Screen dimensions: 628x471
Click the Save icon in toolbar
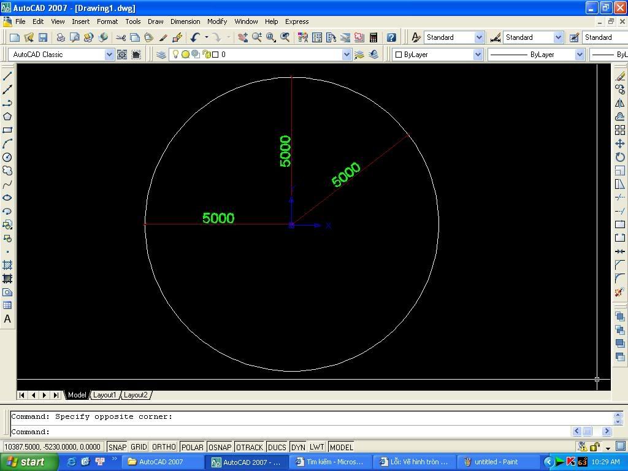(x=43, y=37)
